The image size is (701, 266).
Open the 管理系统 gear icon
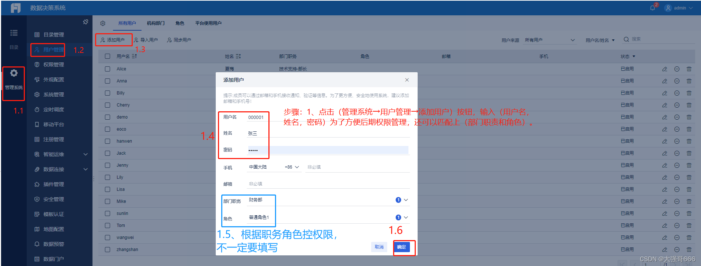[x=14, y=73]
